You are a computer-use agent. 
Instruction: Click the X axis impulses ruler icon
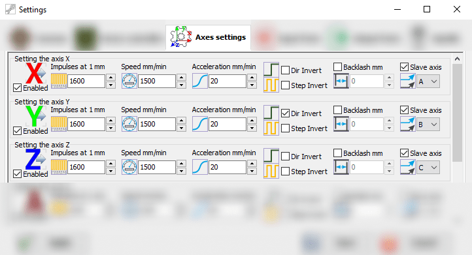pos(59,81)
